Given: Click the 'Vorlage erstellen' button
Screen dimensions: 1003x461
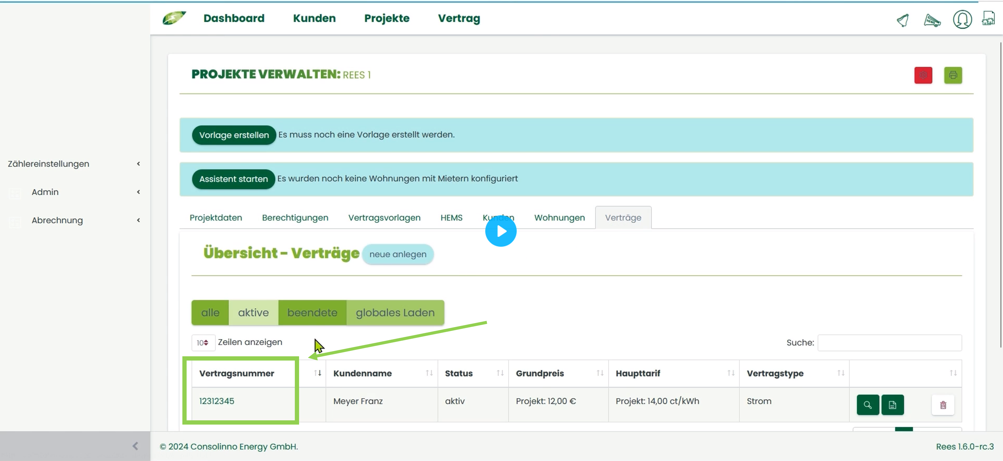Looking at the screenshot, I should point(234,135).
